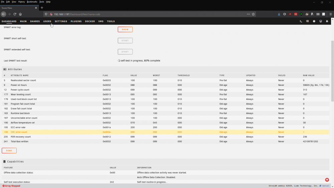The width and height of the screenshot is (334, 188).
Task: Open a new browser tab
Action: click(x=42, y=8)
